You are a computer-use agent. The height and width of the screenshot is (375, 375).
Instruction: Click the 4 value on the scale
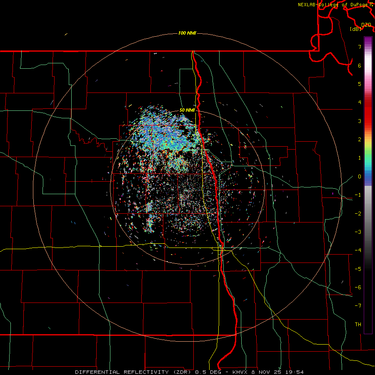tap(360, 102)
